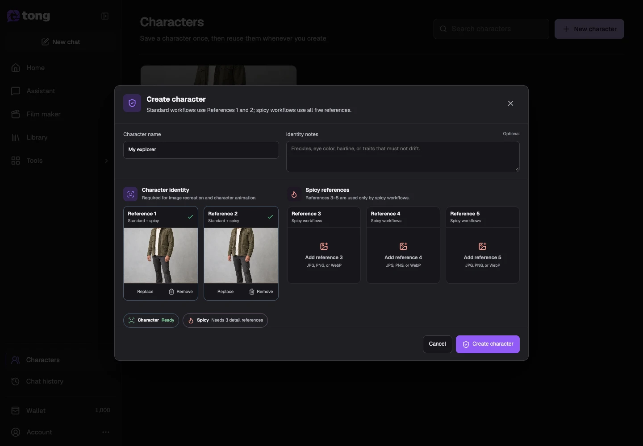Click the wallet balance 1,000
The image size is (643, 446).
[103, 410]
